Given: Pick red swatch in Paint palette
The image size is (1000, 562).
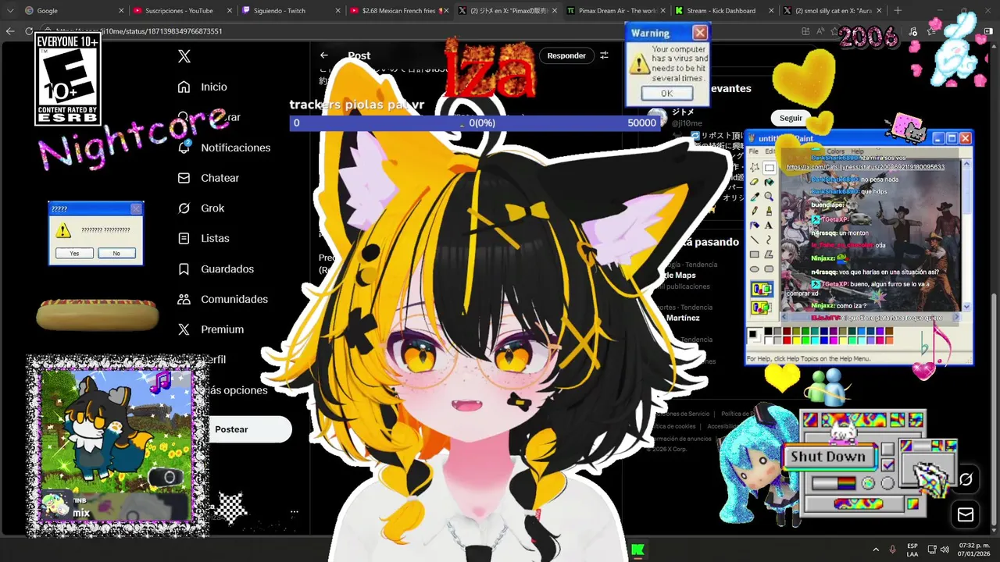Looking at the screenshot, I should pyautogui.click(x=787, y=340).
